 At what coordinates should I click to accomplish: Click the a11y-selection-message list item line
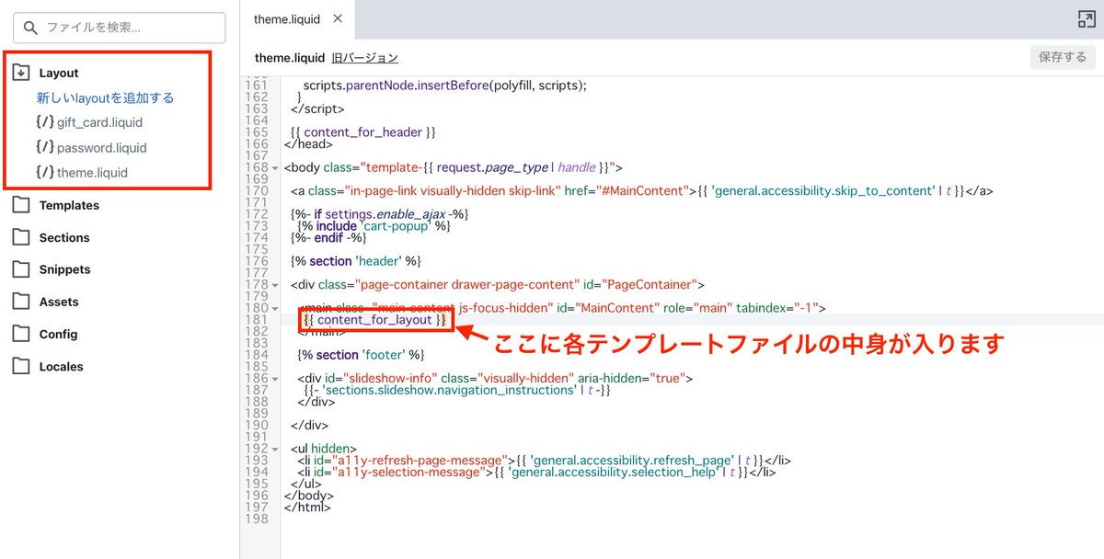(536, 472)
